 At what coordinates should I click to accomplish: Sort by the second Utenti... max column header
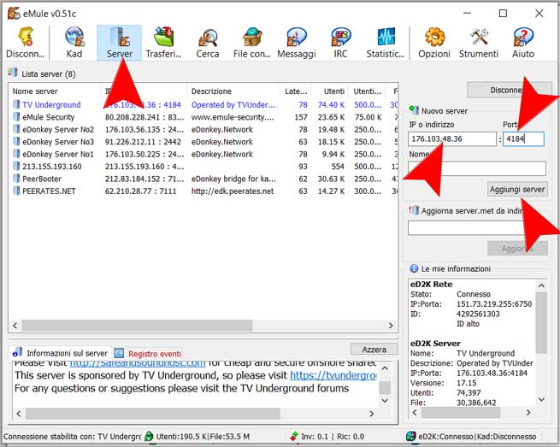(x=367, y=91)
